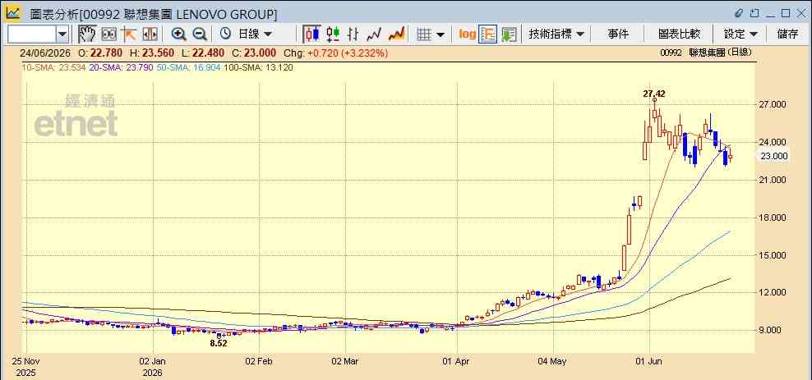
Task: Click the 00992 聯想集團(日線) chart label
Action: tap(706, 53)
